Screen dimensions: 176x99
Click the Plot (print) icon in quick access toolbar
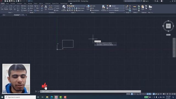point(18,1)
